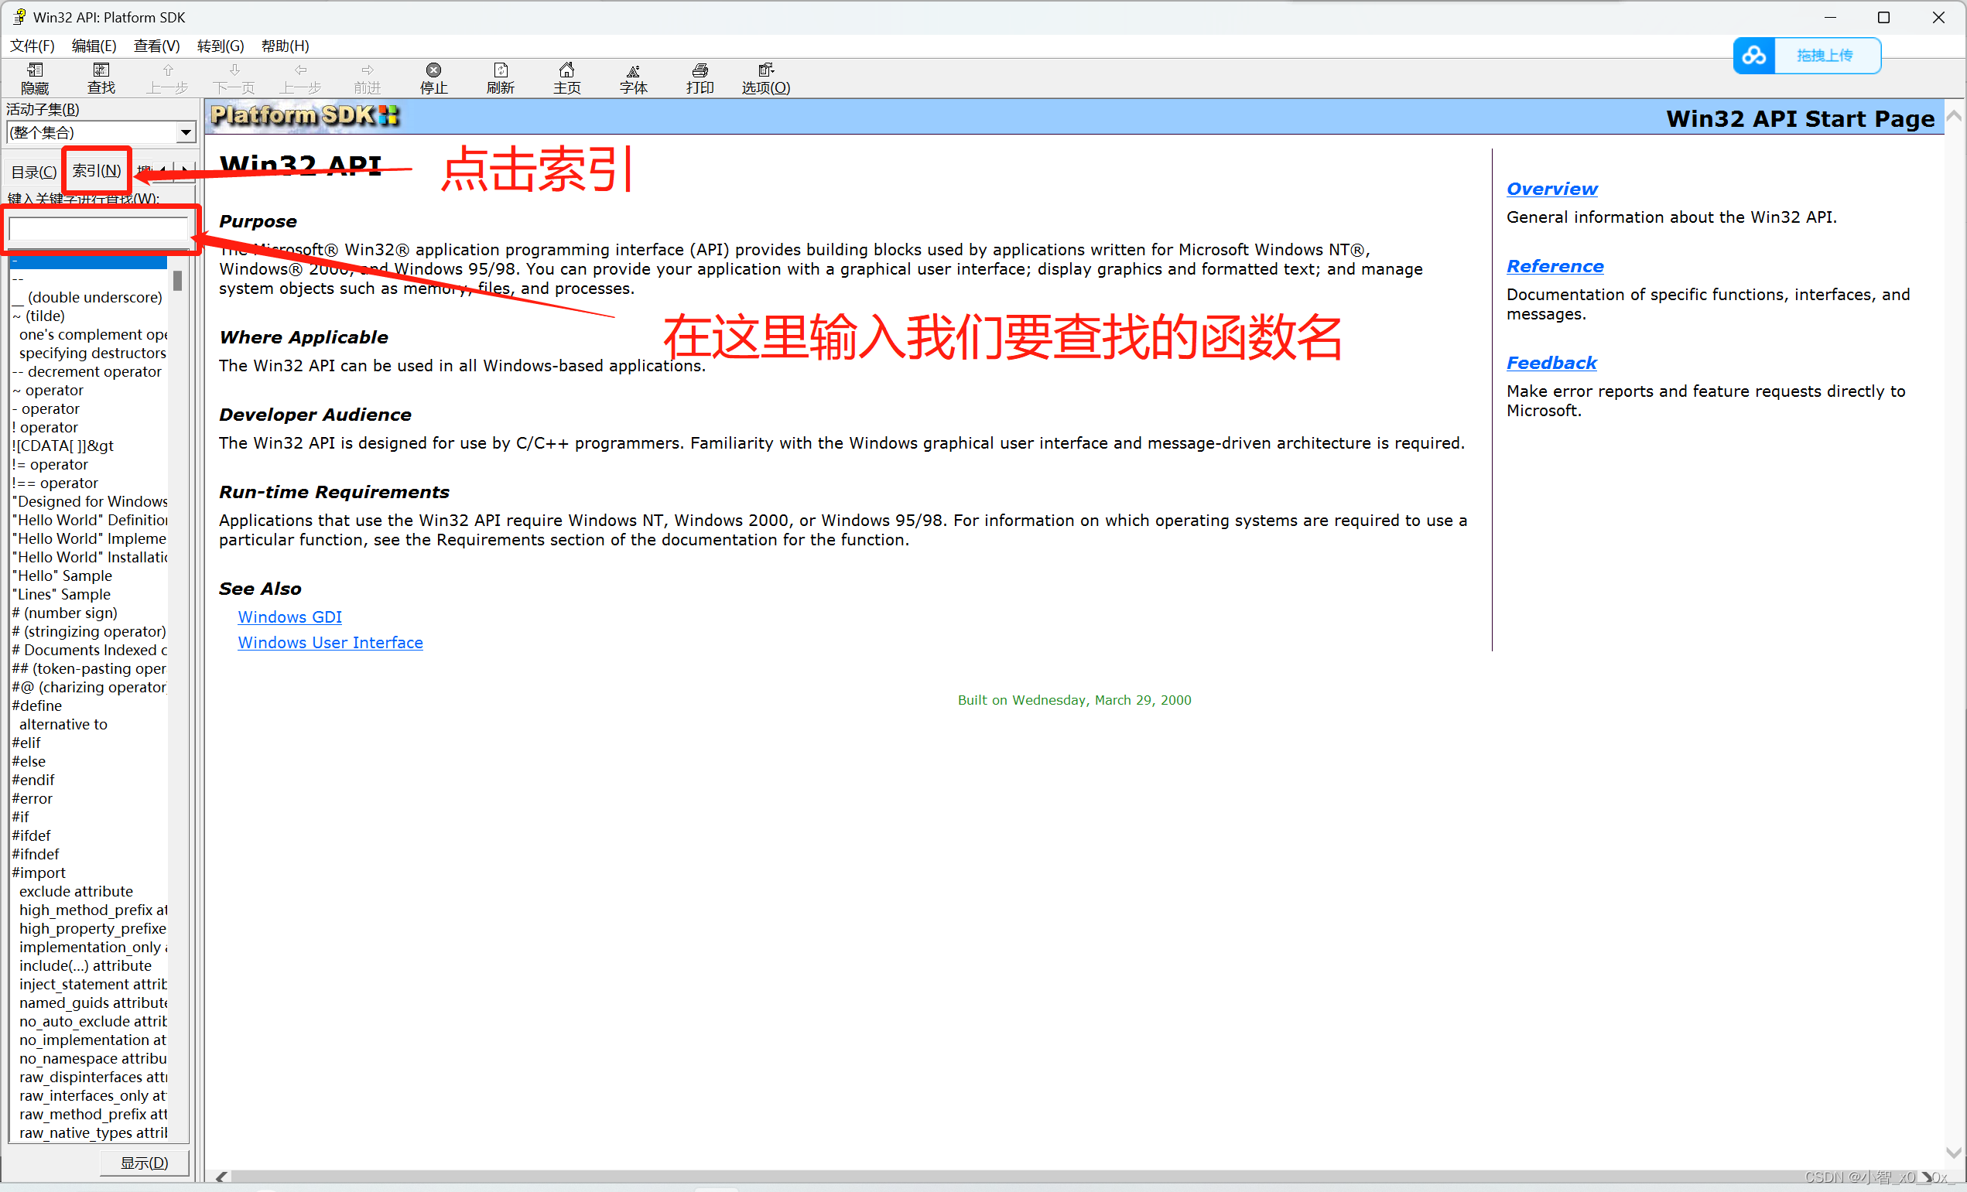The height and width of the screenshot is (1192, 1967).
Task: Select index entry "!= operator"
Action: 50,464
